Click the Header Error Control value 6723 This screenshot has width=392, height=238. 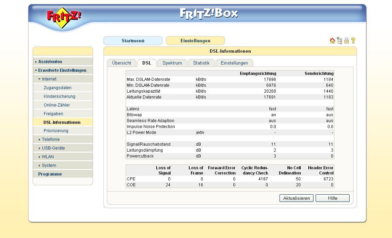pyautogui.click(x=328, y=179)
